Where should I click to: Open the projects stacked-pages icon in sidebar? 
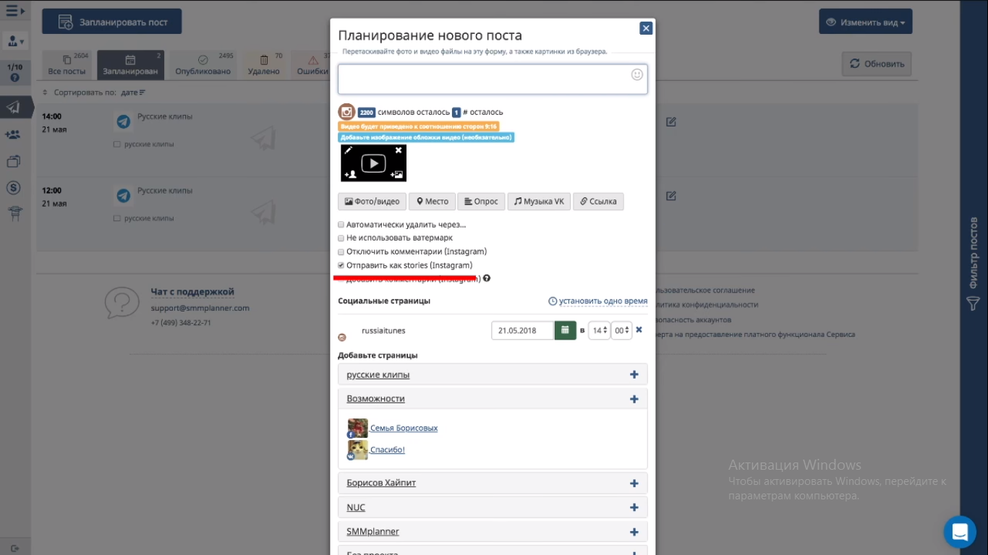click(x=13, y=161)
